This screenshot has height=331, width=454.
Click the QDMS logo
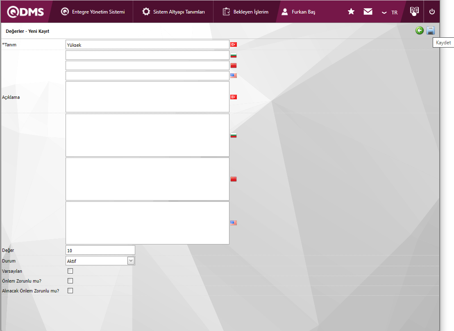tap(25, 11)
